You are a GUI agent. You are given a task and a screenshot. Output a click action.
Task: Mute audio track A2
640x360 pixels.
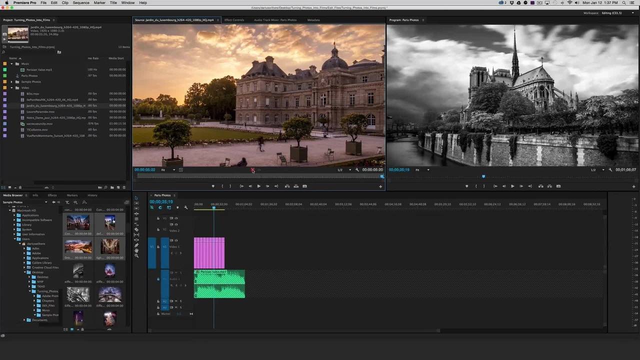(x=176, y=301)
